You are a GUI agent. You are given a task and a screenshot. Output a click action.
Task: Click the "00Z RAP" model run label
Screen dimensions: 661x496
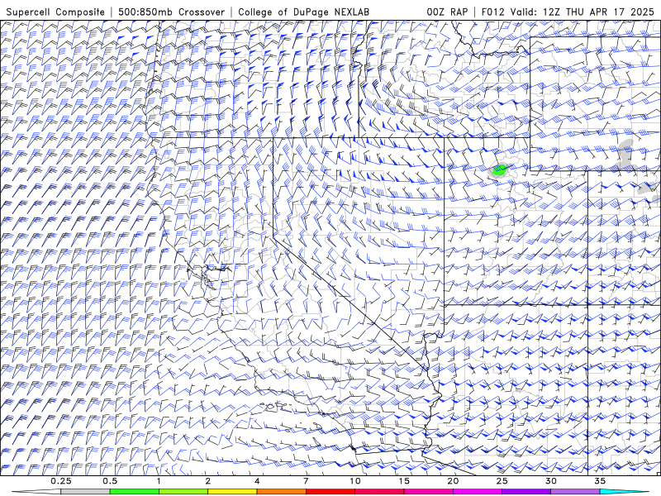pos(447,12)
